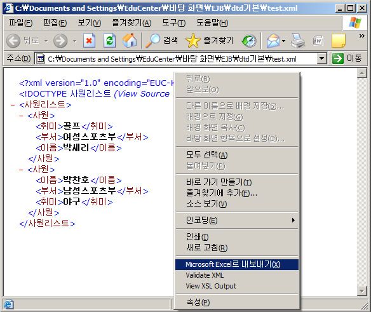Click the Print icon in the toolbar
Viewport: 371px width, 312px height.
point(298,41)
